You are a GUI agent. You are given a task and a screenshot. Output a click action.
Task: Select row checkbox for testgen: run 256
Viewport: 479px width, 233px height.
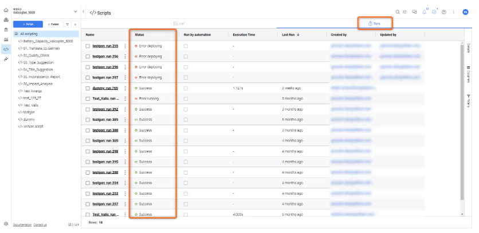click(x=88, y=57)
